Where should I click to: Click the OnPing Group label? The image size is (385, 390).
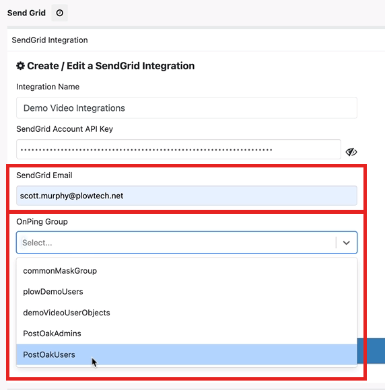coord(42,222)
